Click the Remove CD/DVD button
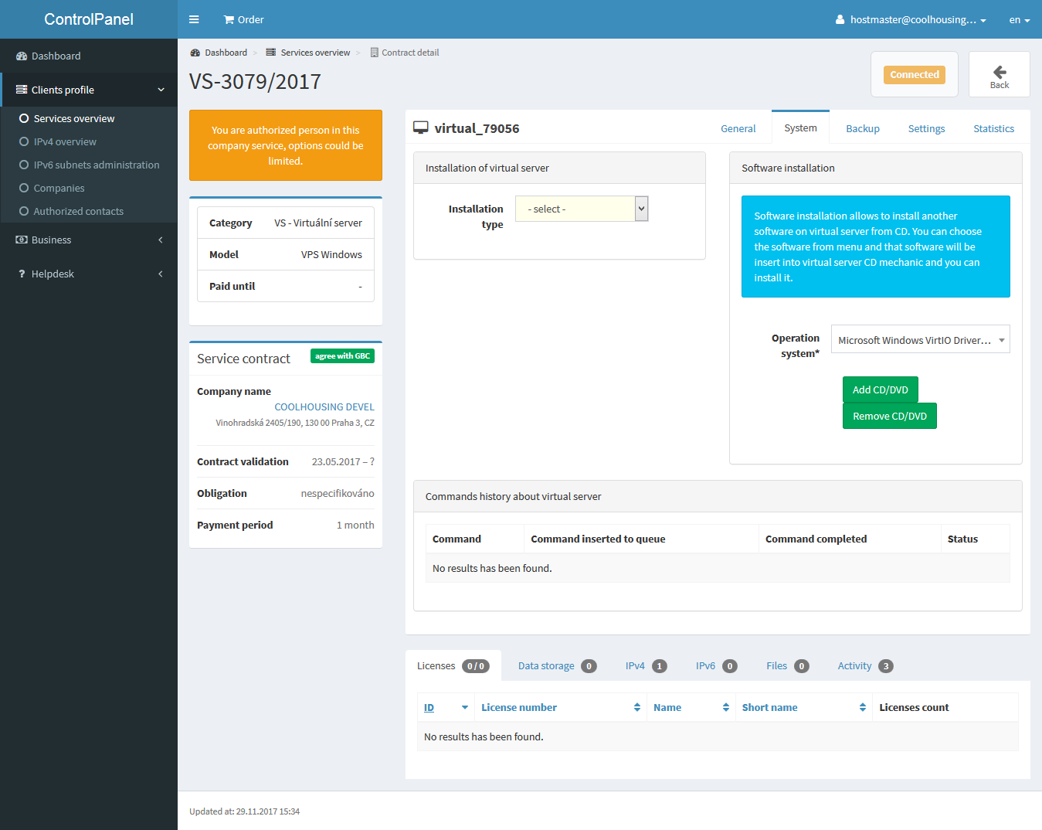1042x830 pixels. click(890, 416)
